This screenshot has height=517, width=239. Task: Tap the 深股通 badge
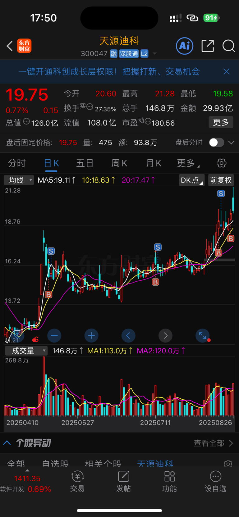129,54
